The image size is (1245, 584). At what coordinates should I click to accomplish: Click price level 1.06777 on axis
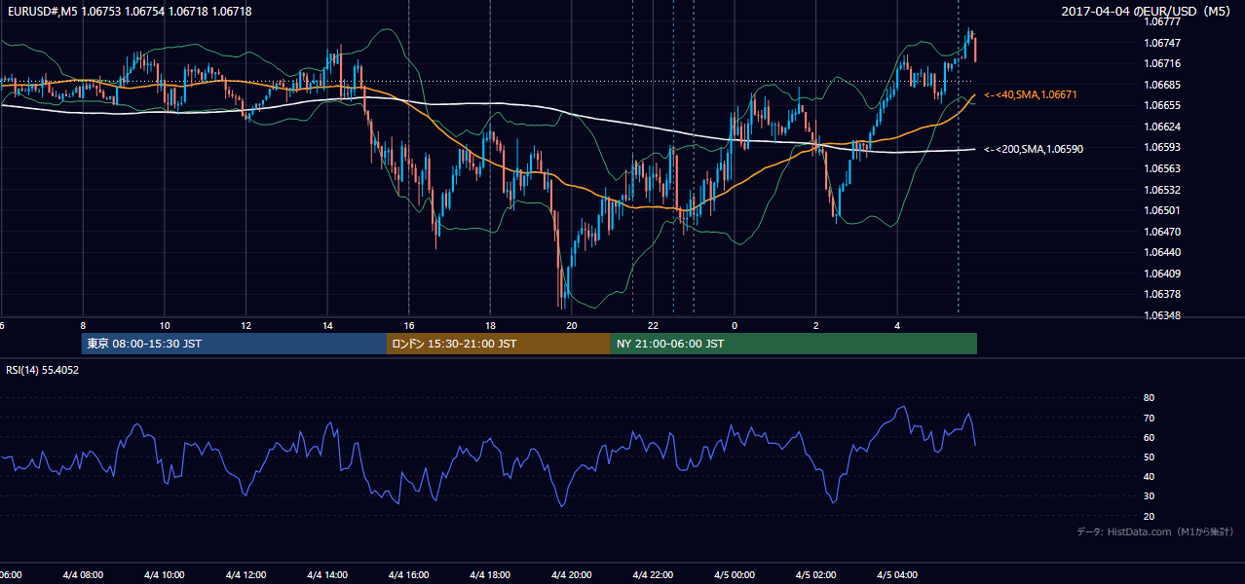click(x=1163, y=21)
